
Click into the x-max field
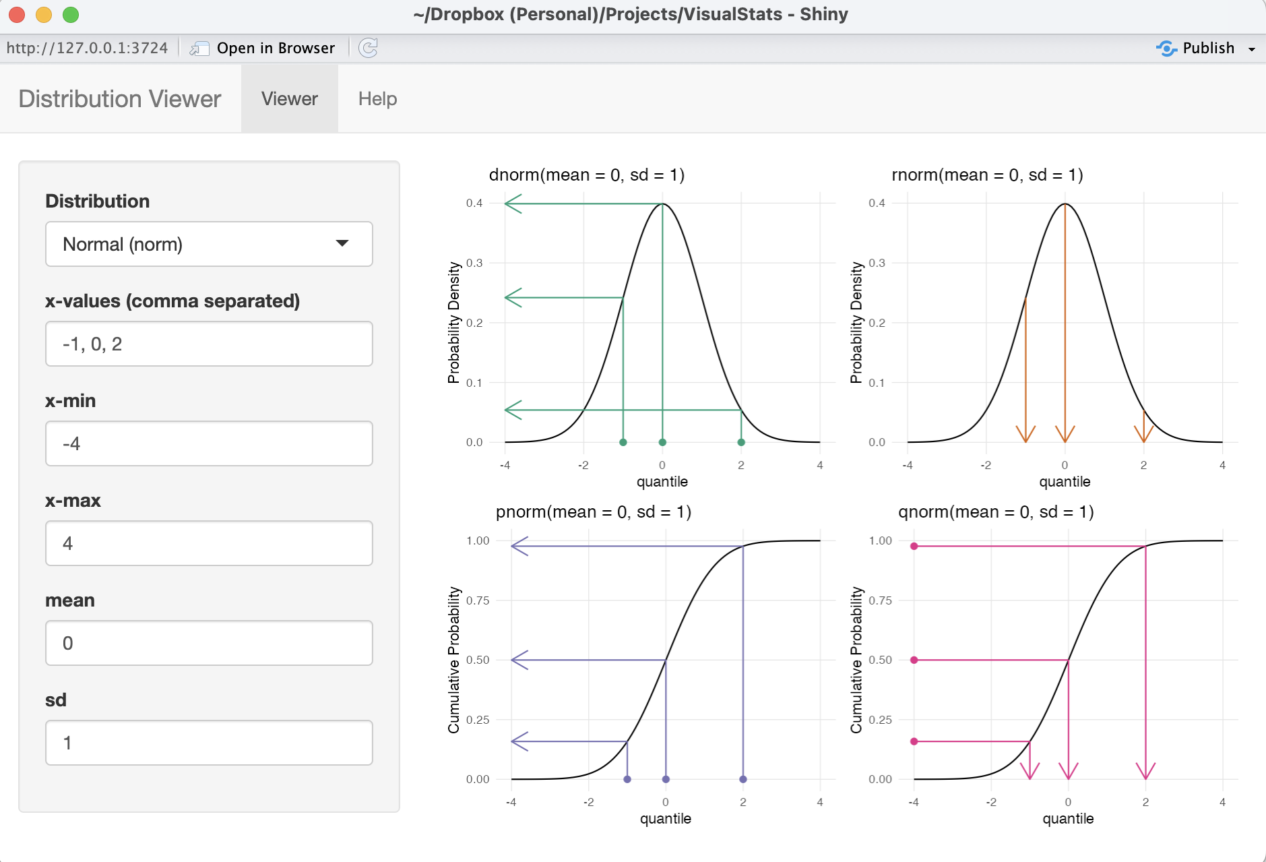point(209,543)
